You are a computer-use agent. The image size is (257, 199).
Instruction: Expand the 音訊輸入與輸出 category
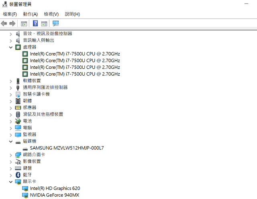[11, 41]
